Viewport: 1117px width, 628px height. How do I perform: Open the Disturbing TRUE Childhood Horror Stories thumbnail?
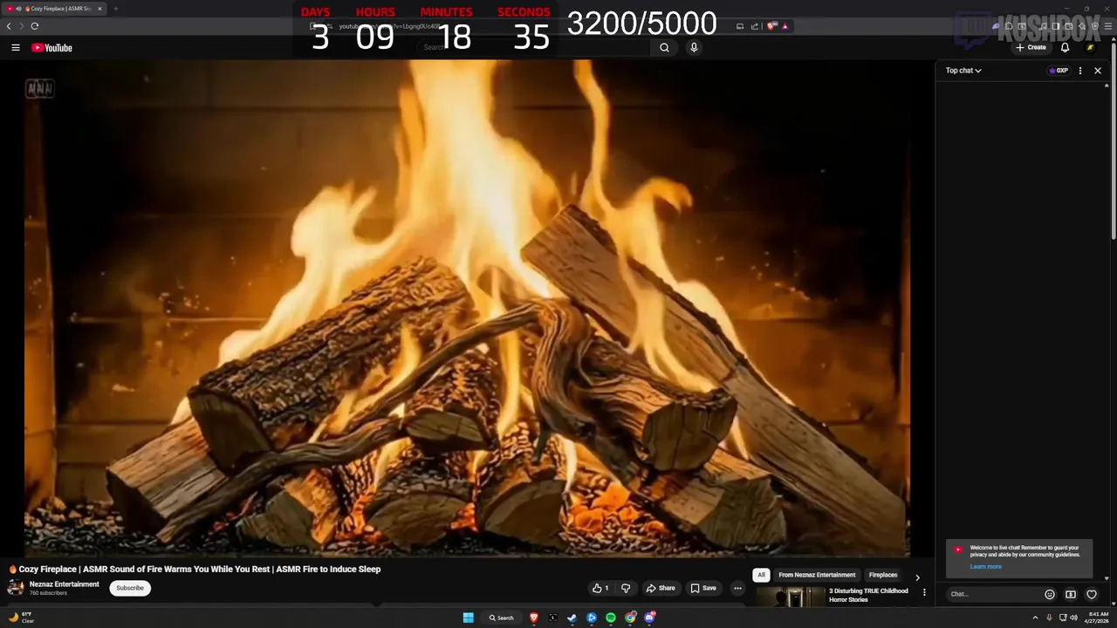(791, 597)
